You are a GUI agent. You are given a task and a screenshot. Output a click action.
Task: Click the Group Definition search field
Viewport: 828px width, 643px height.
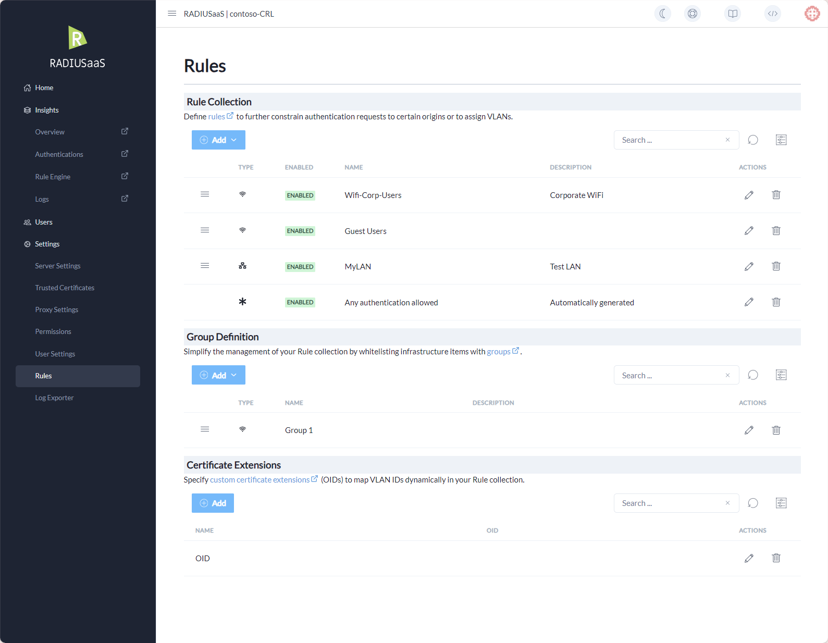[x=670, y=375]
